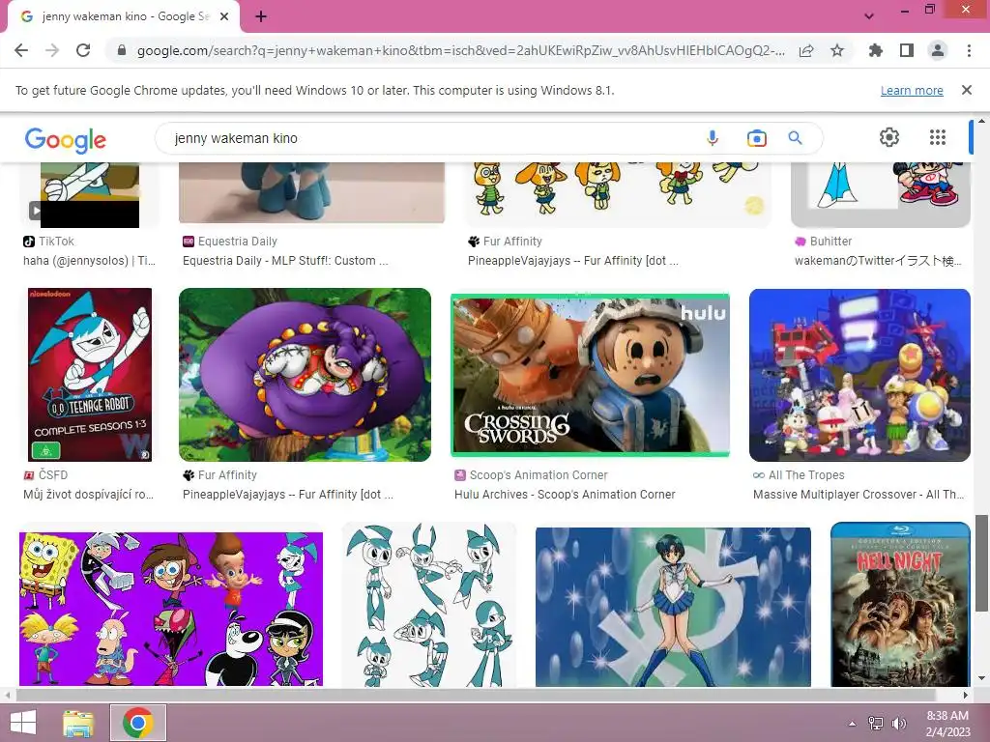990x742 pixels.
Task: Start voice search with microphone icon
Action: 713,138
